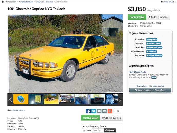
Task: Share listing on Facebook
Action: (x=88, y=111)
